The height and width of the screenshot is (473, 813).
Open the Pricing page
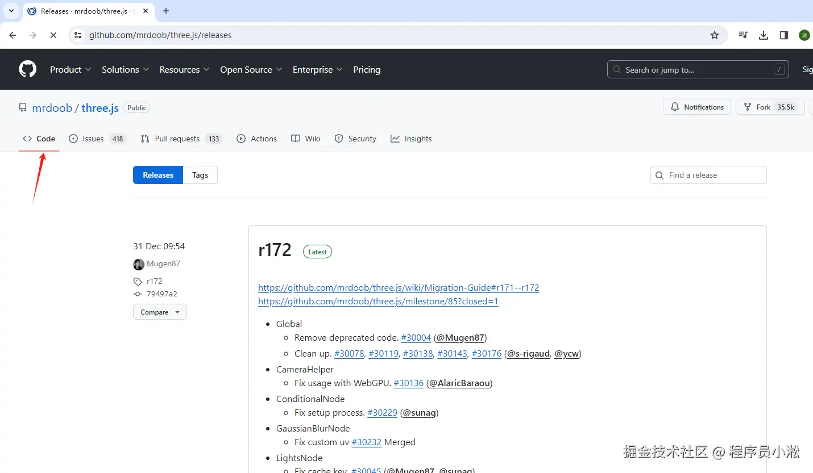(367, 69)
